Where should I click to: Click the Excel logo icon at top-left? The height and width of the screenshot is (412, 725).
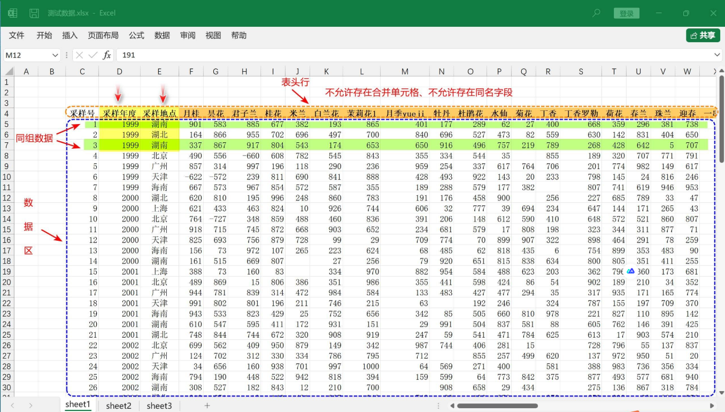(x=11, y=12)
